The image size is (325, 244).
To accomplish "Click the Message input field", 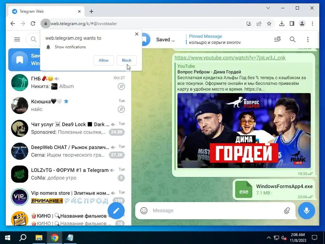I will [x=216, y=211].
